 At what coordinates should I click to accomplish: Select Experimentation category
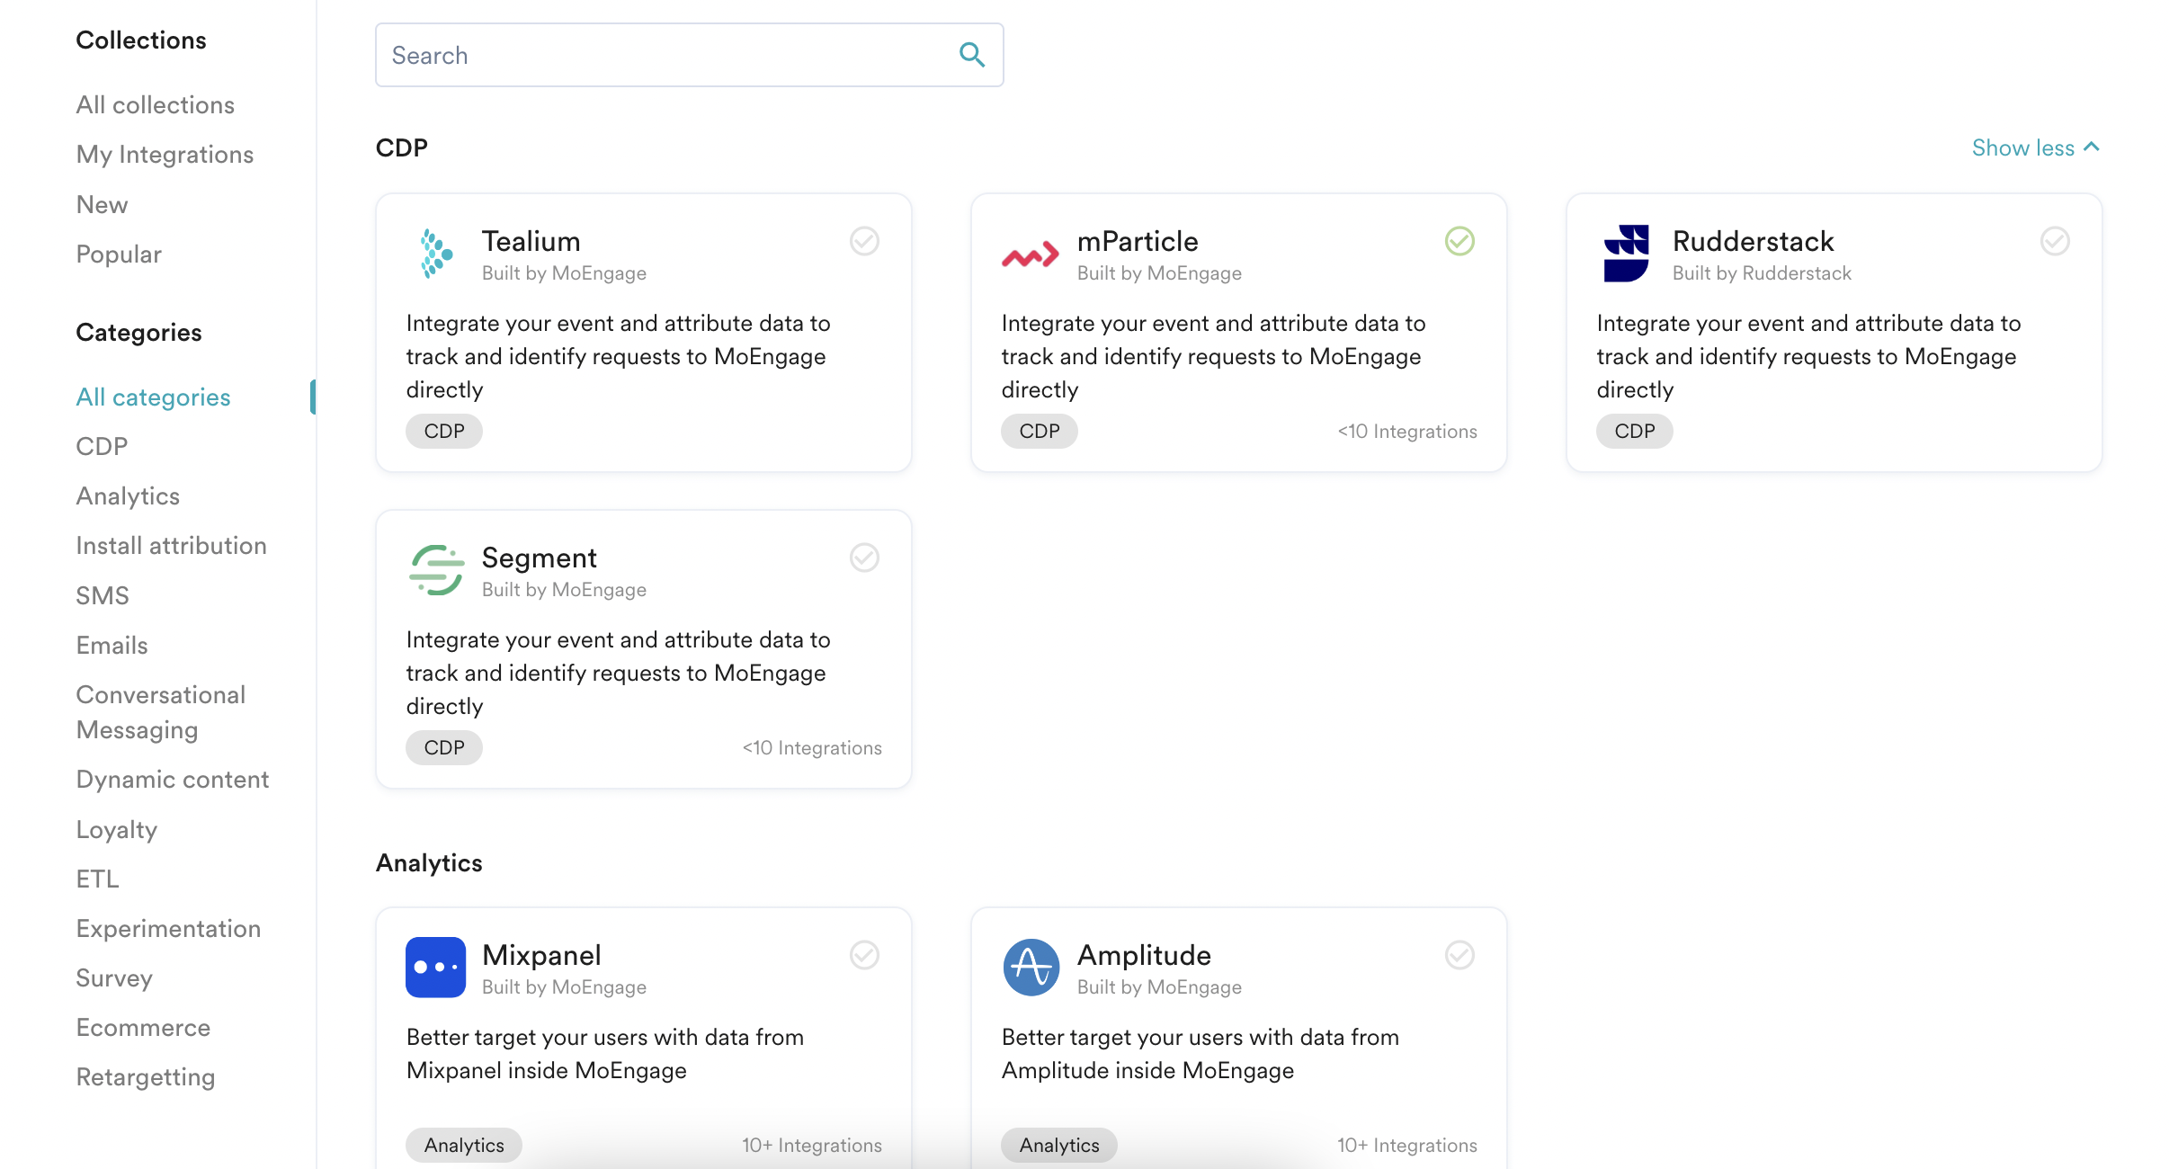168,929
